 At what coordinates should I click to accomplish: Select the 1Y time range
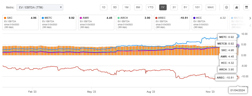tap(163, 7)
